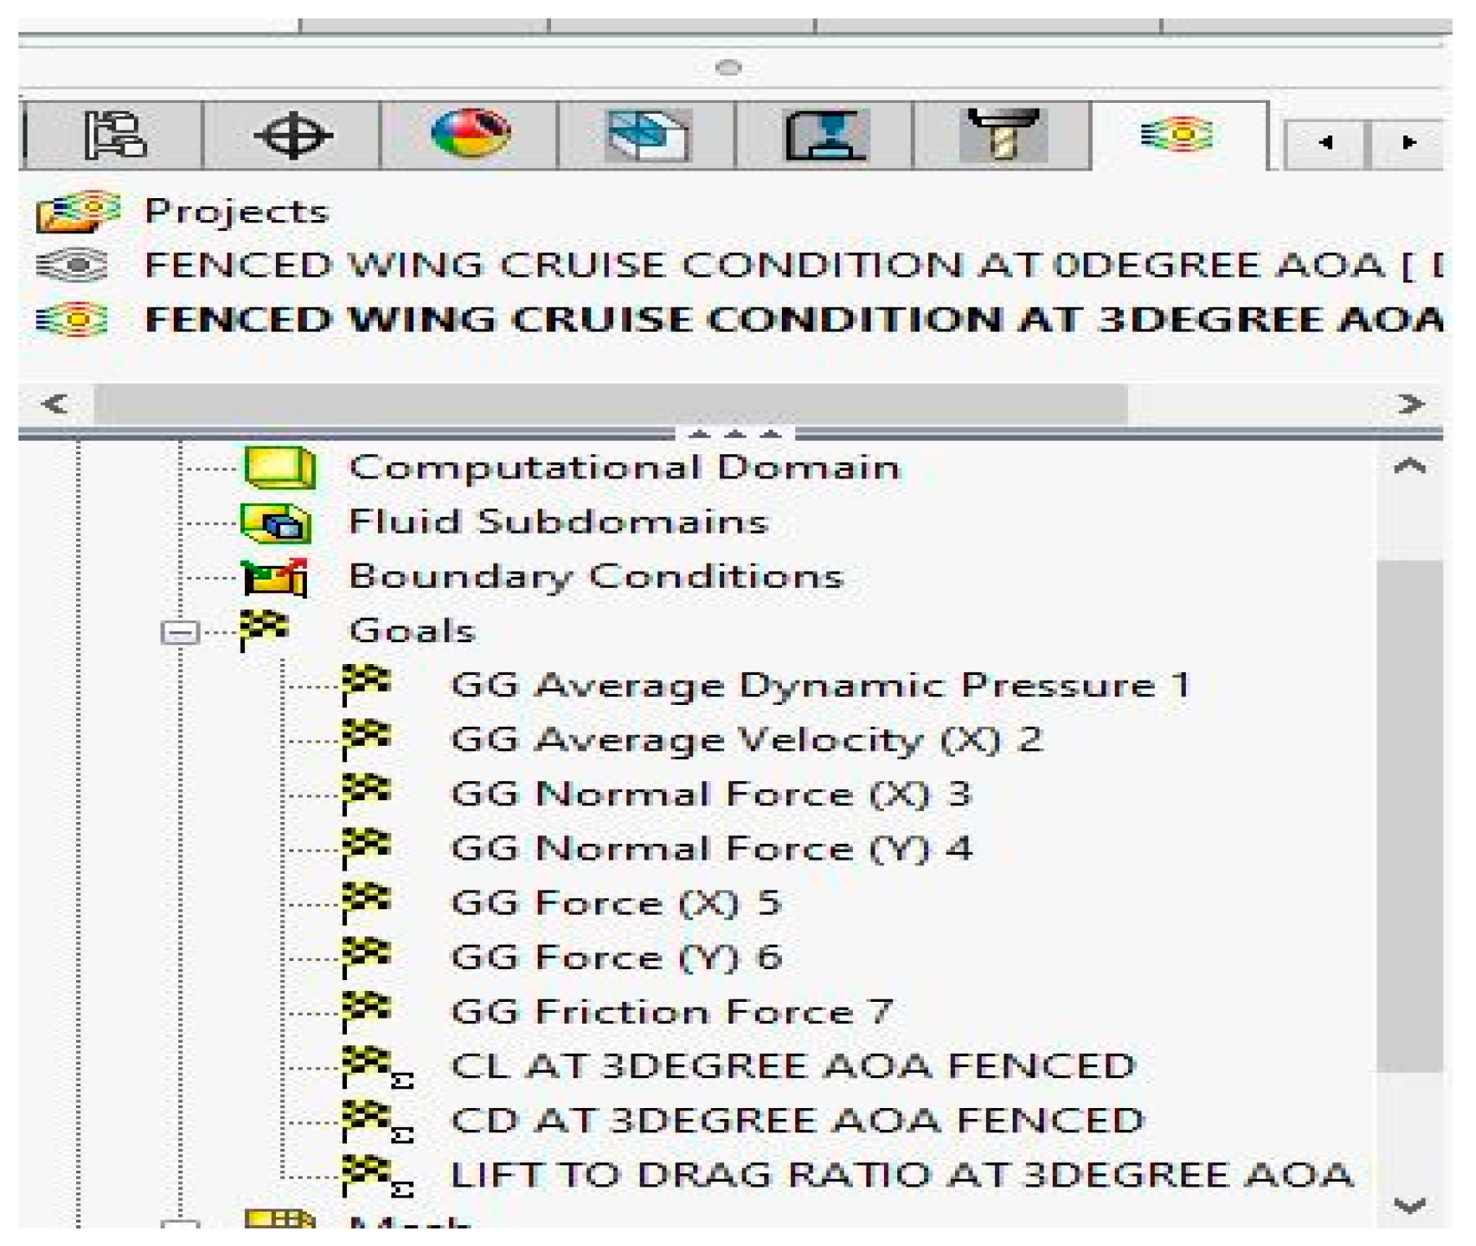Open the FeatureManager design tree tab
Viewport: 1476px width, 1246px height.
point(115,135)
